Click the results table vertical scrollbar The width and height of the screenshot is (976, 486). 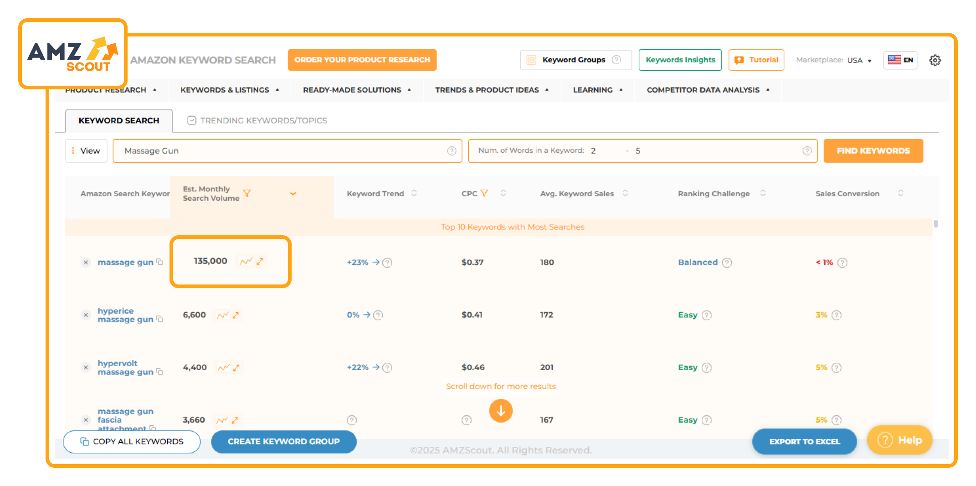point(935,224)
